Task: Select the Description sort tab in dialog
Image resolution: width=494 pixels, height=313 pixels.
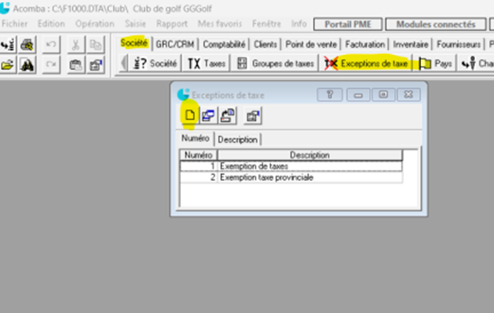Action: pos(238,140)
